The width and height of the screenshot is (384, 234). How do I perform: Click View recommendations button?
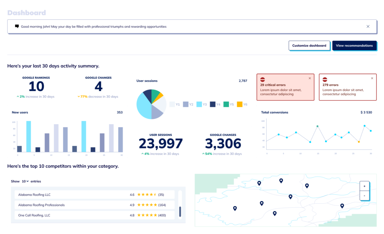(354, 46)
